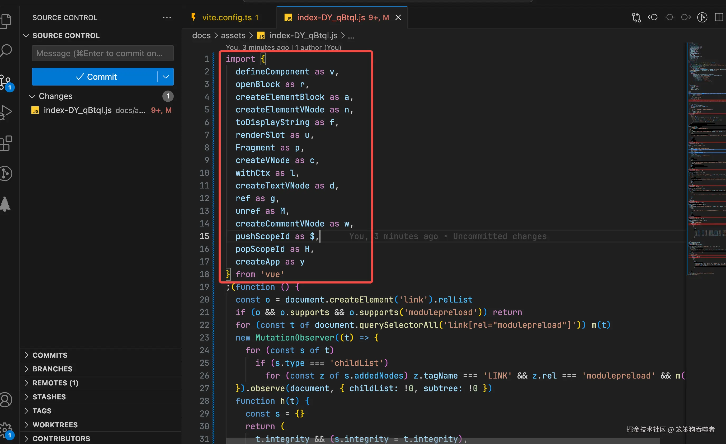Click the Explorer files icon
Screen dimensions: 726x444
[6, 21]
